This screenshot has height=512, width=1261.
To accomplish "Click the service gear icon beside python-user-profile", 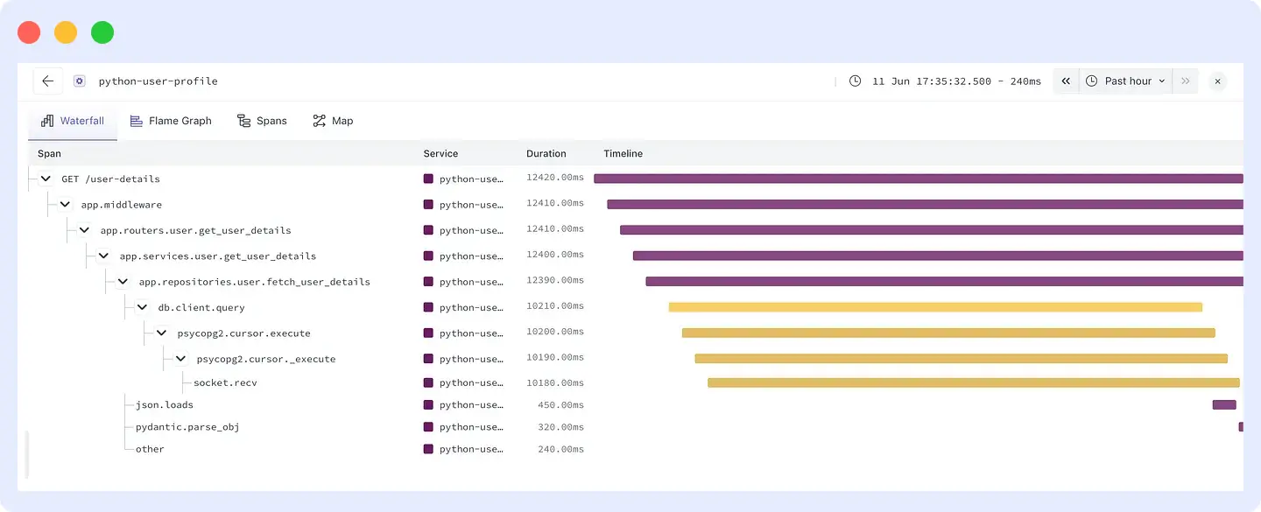I will (80, 81).
